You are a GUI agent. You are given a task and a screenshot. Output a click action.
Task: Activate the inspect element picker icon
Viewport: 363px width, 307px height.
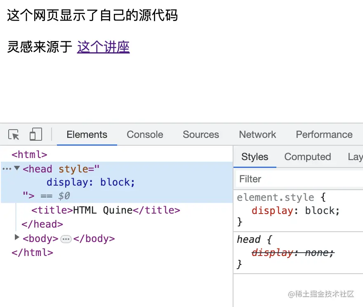click(14, 135)
